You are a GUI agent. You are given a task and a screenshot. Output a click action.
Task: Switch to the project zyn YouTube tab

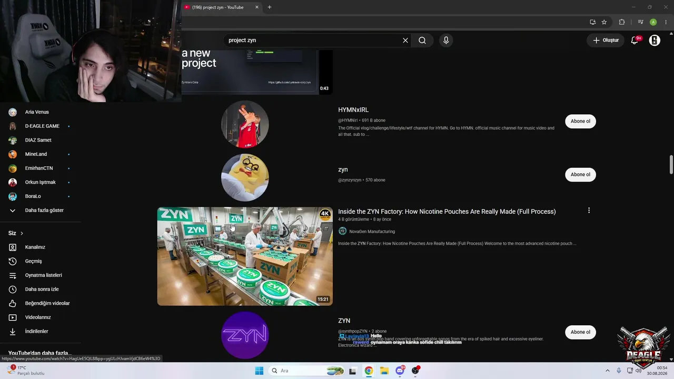tap(218, 7)
